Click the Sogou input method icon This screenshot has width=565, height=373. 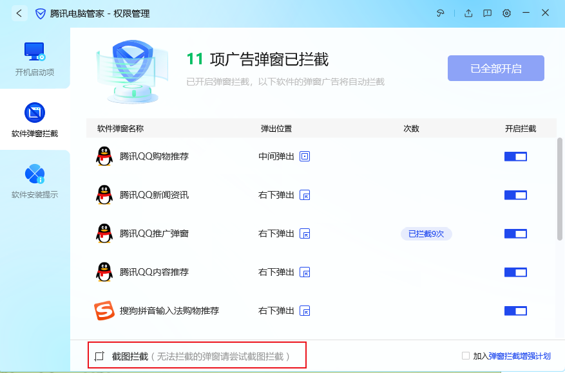[x=104, y=311]
